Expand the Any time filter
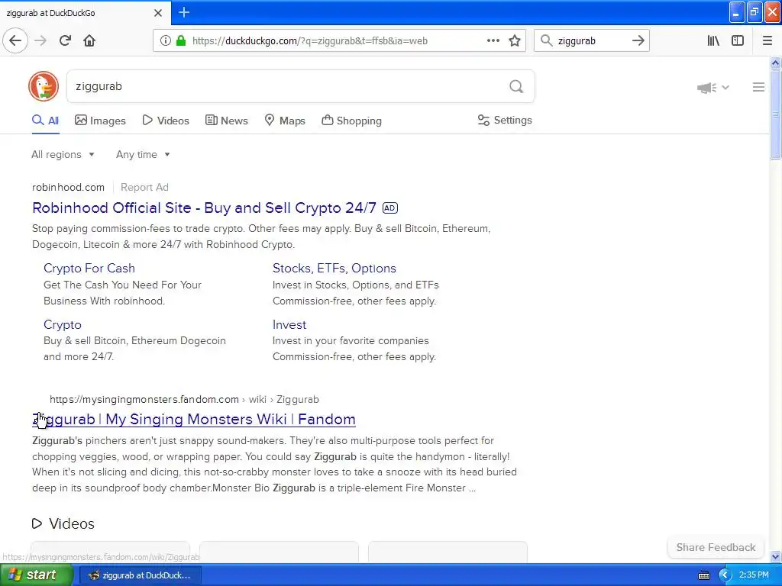This screenshot has width=782, height=586. [x=143, y=154]
